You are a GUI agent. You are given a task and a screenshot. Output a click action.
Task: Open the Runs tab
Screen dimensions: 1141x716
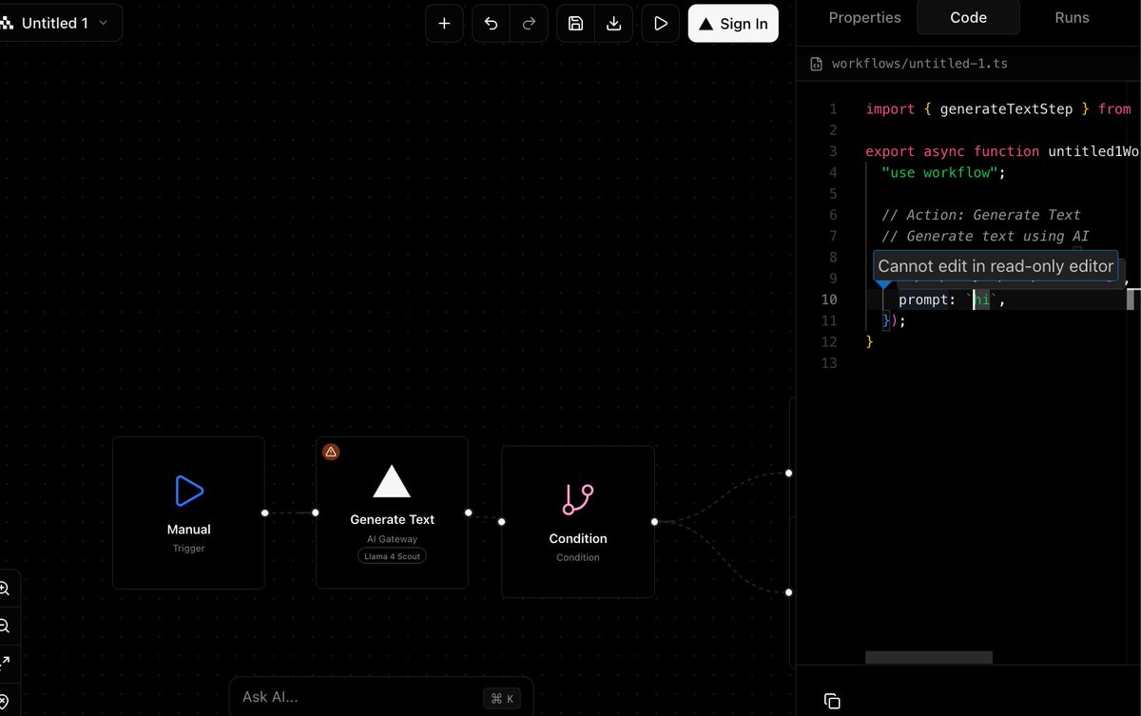point(1073,17)
